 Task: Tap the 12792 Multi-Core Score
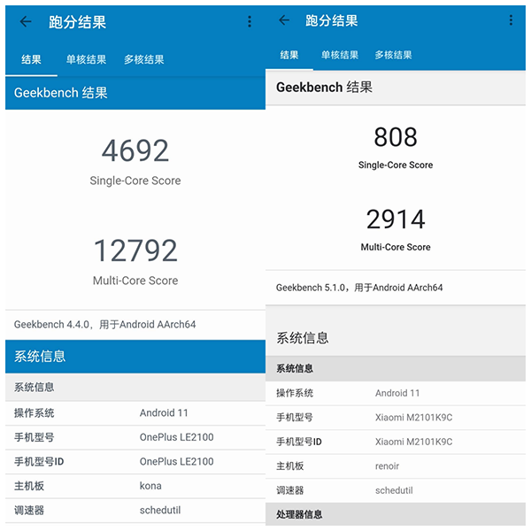tap(135, 251)
